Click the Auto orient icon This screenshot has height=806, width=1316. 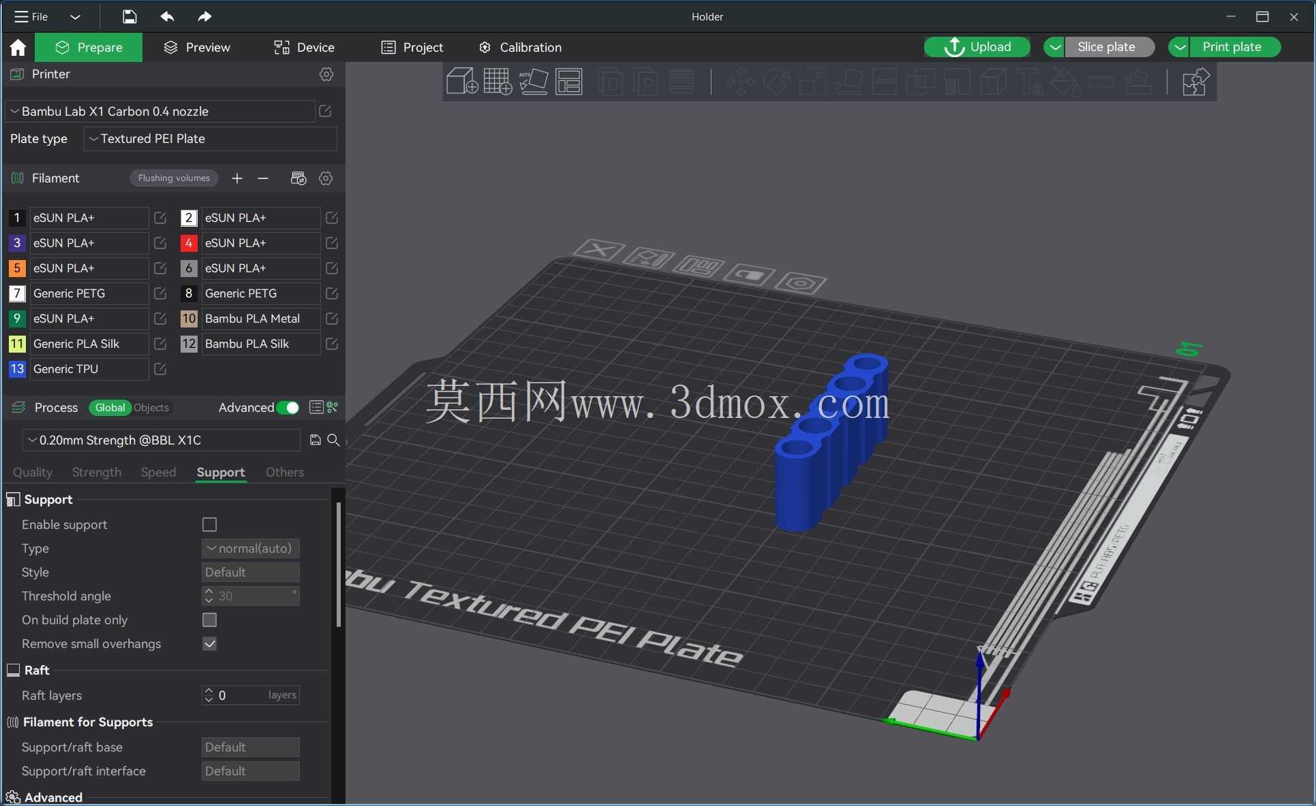point(533,82)
